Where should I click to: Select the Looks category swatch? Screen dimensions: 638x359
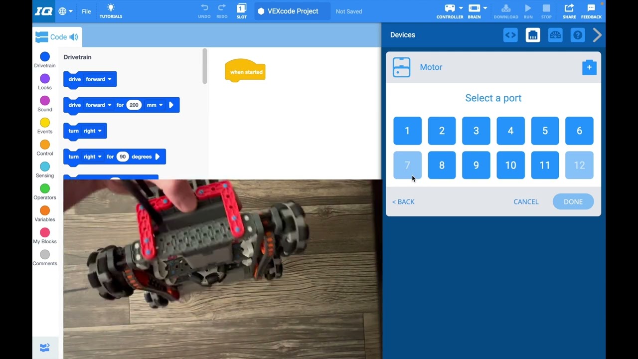45,79
